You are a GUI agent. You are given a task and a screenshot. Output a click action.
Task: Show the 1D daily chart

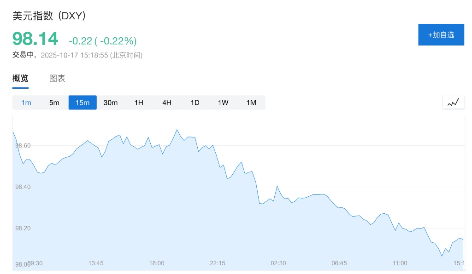tap(195, 103)
